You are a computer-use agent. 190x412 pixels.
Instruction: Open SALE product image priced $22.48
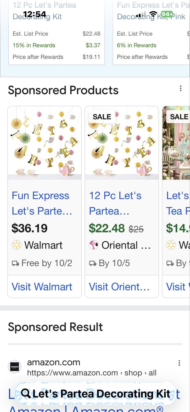point(122,143)
